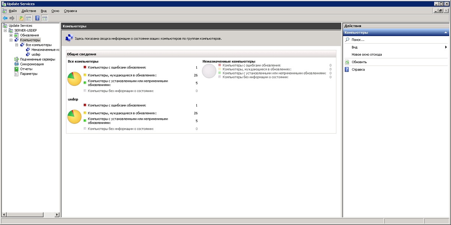Click the Все компьютеры pie chart
Image resolution: width=451 pixels, height=225 pixels.
click(74, 79)
